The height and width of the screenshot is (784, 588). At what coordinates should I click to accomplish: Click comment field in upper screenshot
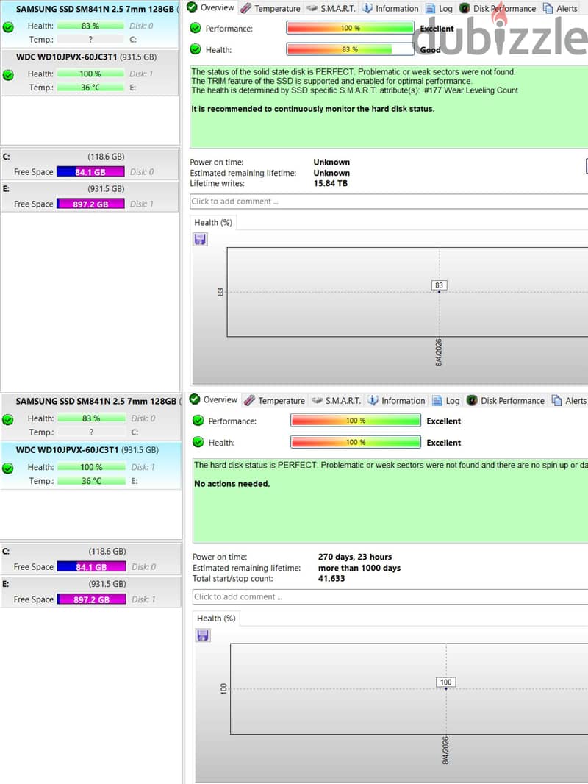pyautogui.click(x=389, y=202)
